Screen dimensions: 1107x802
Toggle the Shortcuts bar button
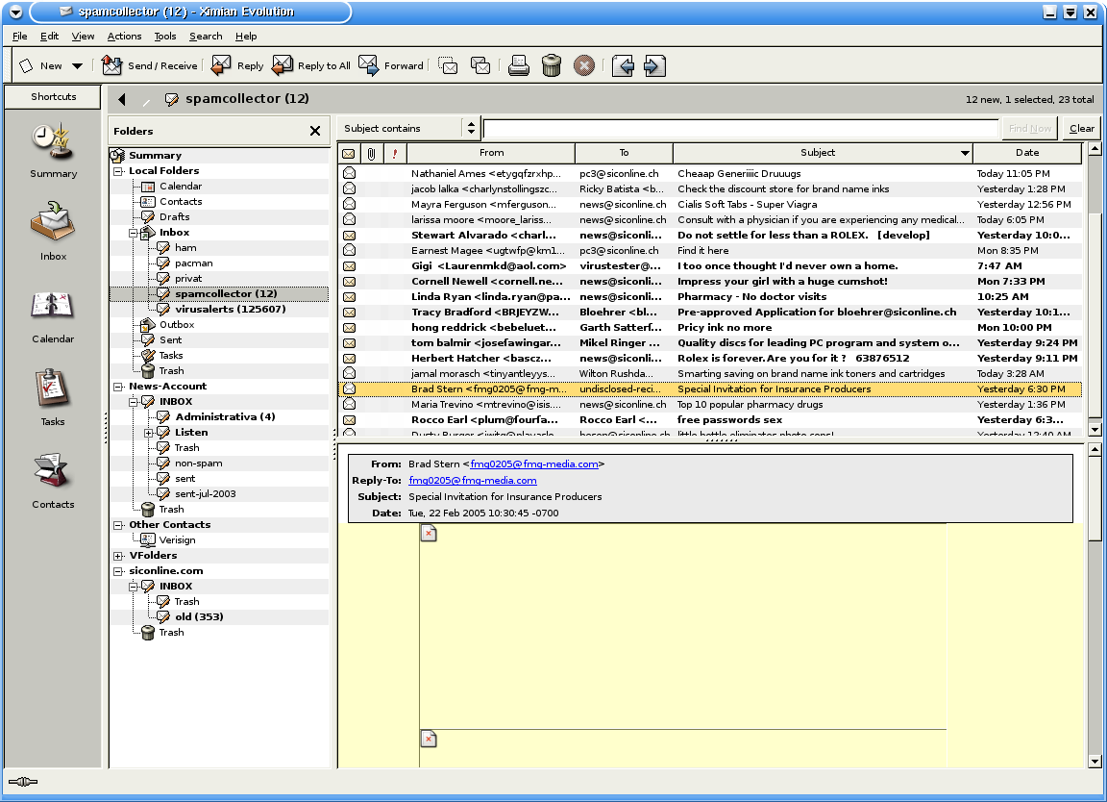coord(53,96)
